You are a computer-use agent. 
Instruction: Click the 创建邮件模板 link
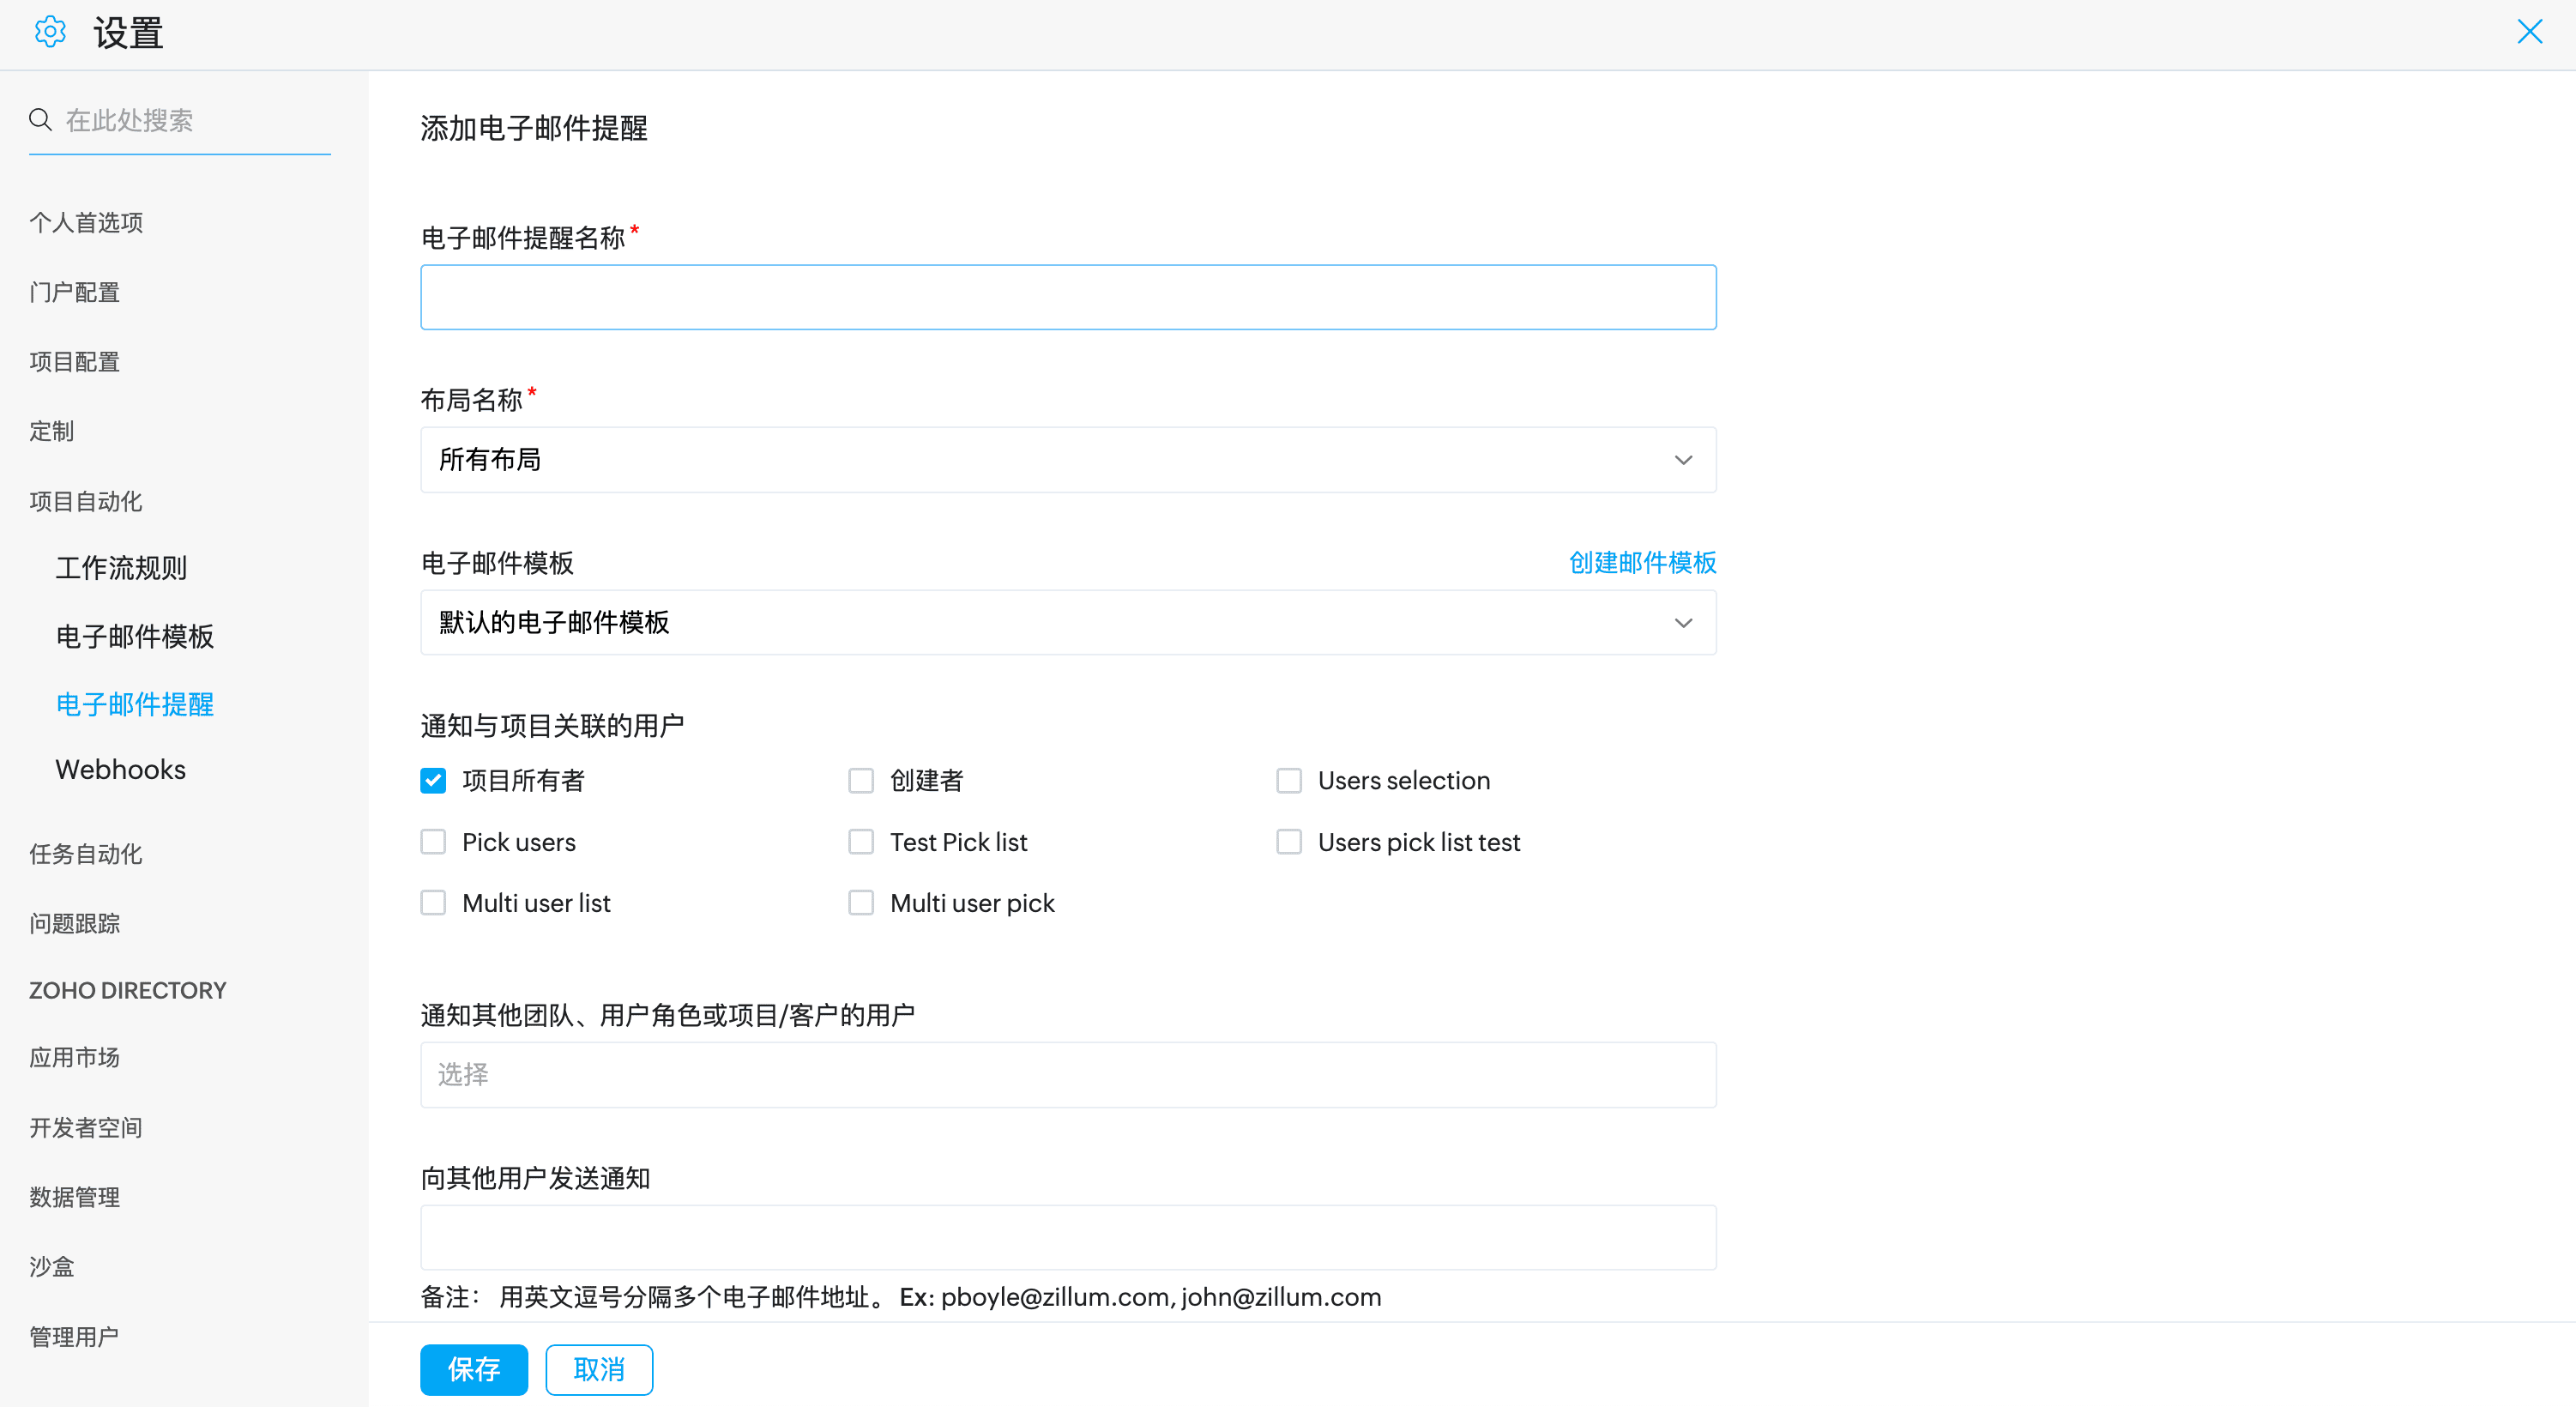(1642, 563)
